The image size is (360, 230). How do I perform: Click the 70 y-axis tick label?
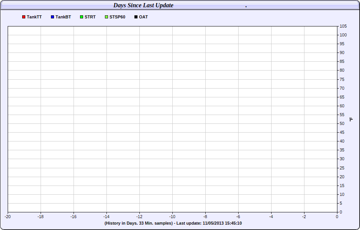pyautogui.click(x=342, y=88)
